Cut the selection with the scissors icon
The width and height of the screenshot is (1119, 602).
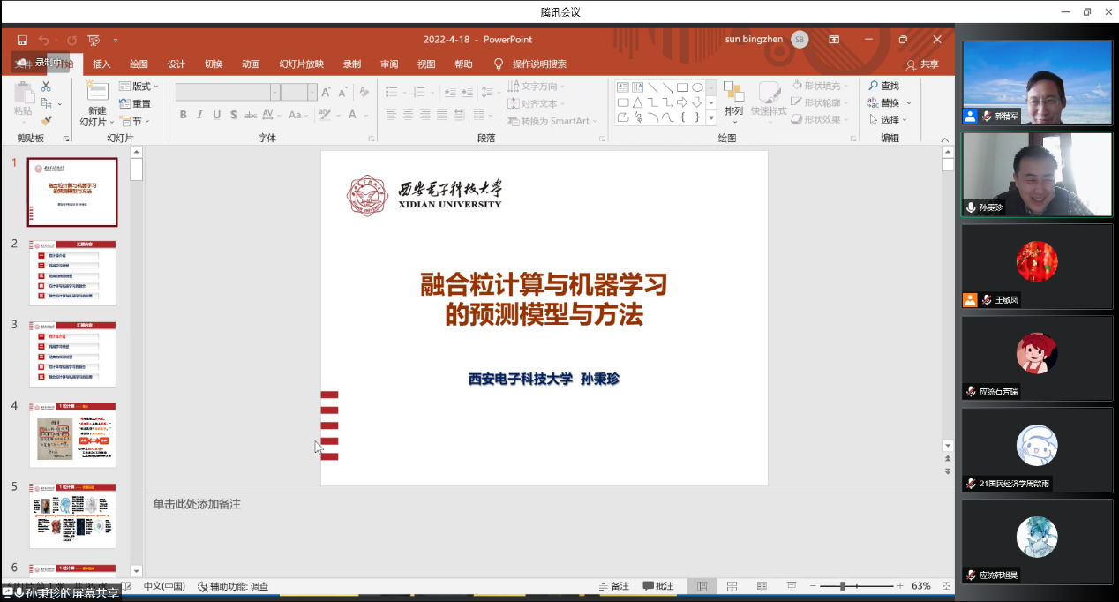(46, 87)
